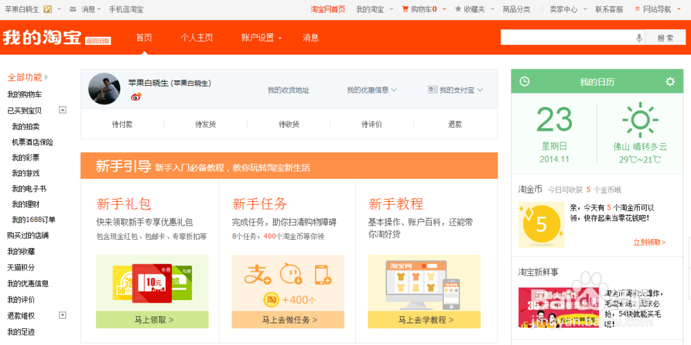The height and width of the screenshot is (345, 691).
Task: Click the 联系客服 link
Action: 609,9
